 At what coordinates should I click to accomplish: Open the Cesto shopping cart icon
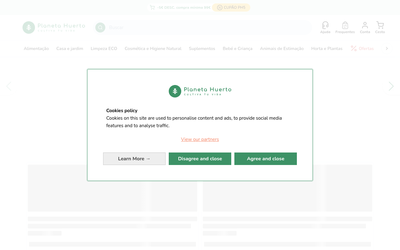380,25
